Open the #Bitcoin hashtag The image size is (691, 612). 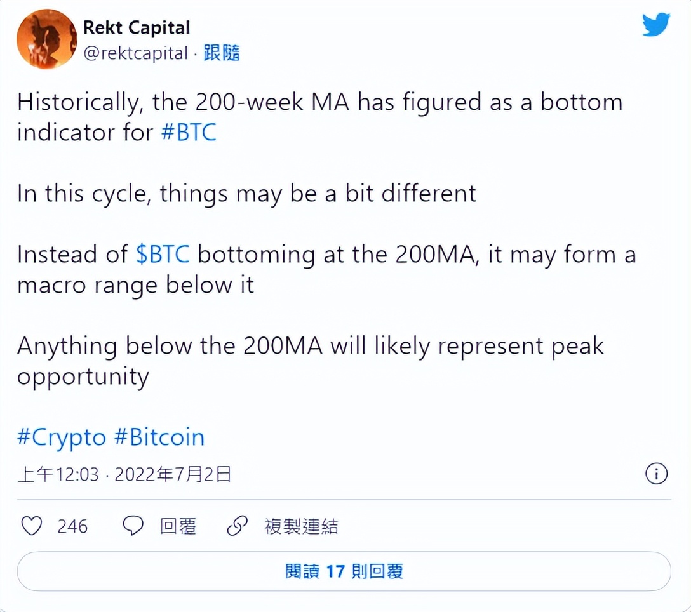[x=159, y=437]
